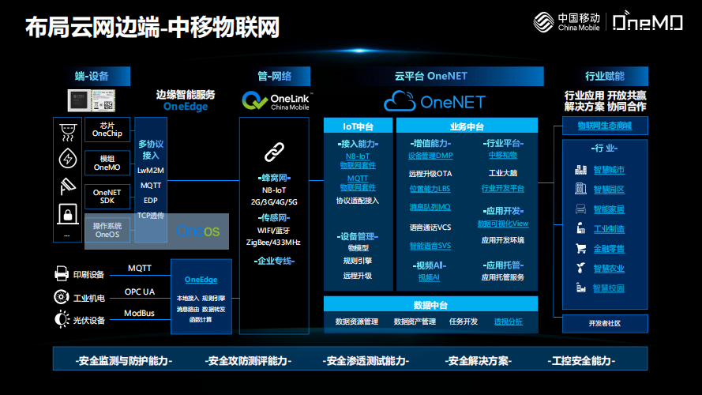Image resolution: width=702 pixels, height=395 pixels.
Task: Click the plant icon beside 智慧农业
Action: click(x=580, y=268)
